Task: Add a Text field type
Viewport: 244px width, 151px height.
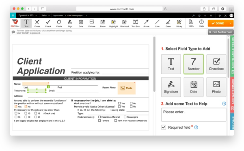Action: tap(171, 64)
